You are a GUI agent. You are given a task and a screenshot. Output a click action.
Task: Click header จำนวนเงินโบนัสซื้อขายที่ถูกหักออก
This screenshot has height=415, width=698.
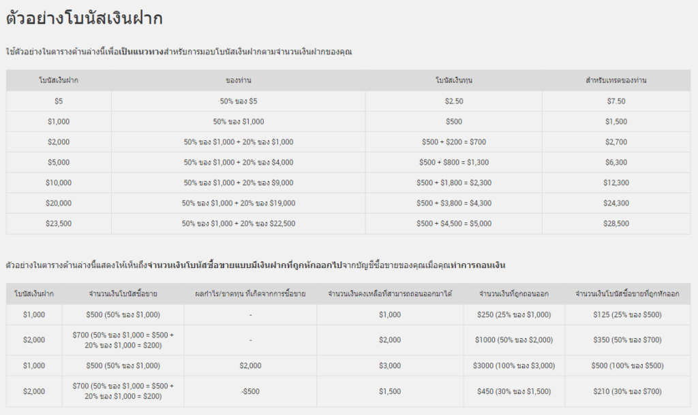(627, 294)
